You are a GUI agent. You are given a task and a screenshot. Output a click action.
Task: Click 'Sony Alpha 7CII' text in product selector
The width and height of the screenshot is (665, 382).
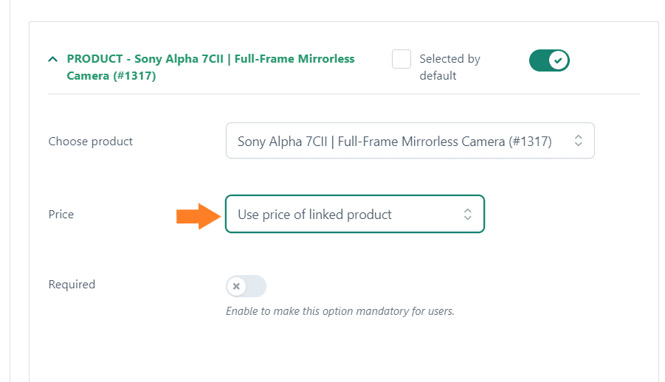(283, 141)
